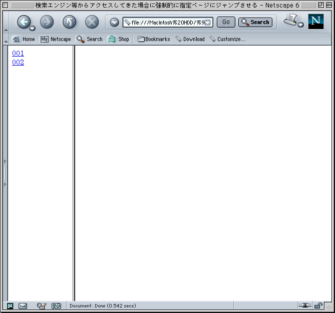Open the Bookmarks folder

point(154,39)
